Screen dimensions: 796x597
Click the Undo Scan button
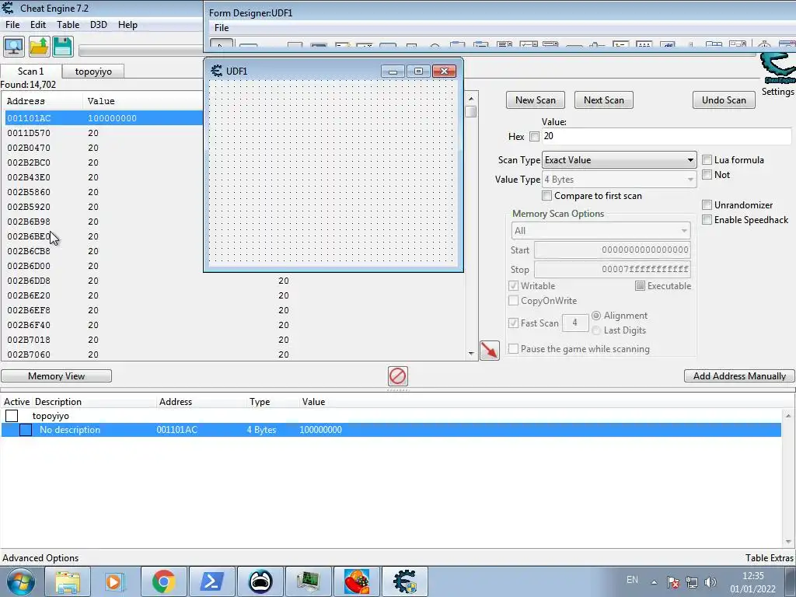pos(724,100)
